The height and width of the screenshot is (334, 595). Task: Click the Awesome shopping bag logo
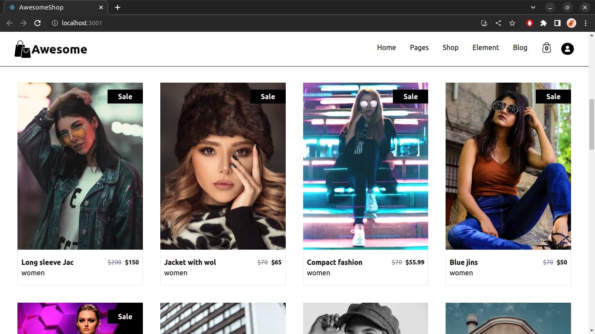click(23, 49)
